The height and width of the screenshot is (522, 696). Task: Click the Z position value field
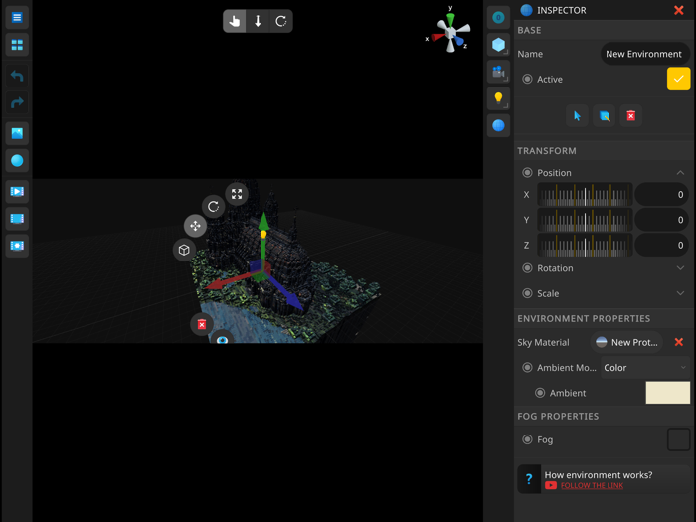(x=662, y=245)
